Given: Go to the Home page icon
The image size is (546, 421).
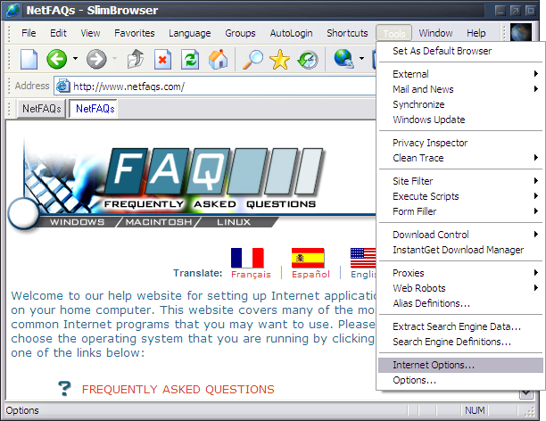Looking at the screenshot, I should (x=218, y=59).
